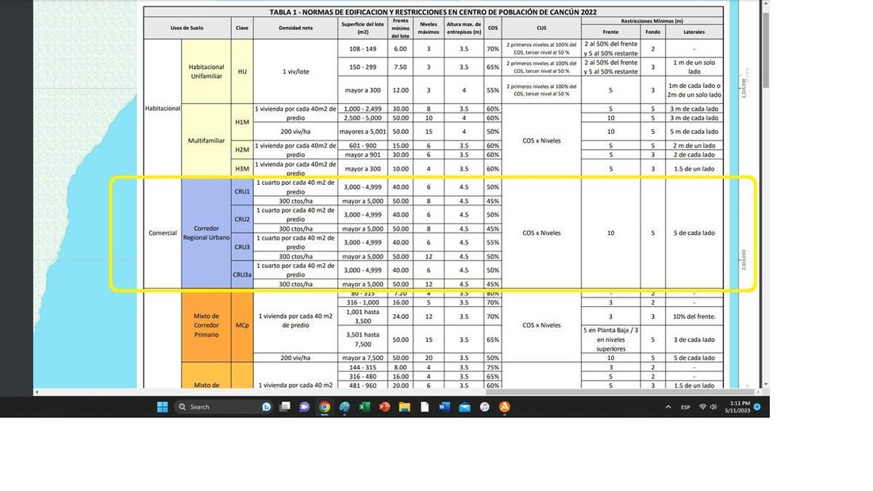Select the 'Habitacional Unifamiliar' cell

click(x=206, y=71)
